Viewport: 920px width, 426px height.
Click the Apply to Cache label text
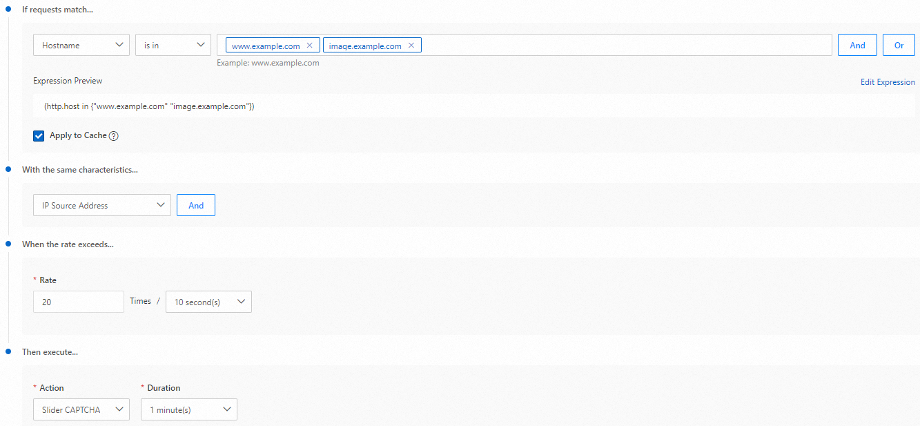78,135
